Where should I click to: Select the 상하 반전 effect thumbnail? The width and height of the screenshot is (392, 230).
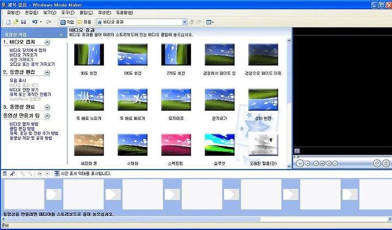[263, 100]
